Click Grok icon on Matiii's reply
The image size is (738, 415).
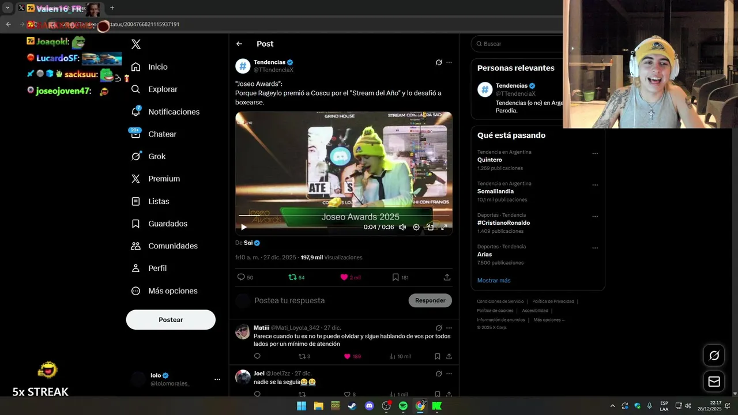pos(439,328)
